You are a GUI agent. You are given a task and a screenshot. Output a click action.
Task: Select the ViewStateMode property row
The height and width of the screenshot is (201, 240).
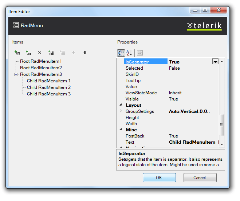tap(172, 93)
